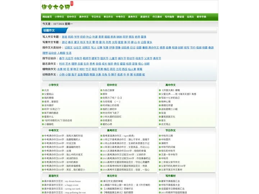259x194 pixels.
Task: Click the green bullet icon beside 元旦
Action: 43,90
